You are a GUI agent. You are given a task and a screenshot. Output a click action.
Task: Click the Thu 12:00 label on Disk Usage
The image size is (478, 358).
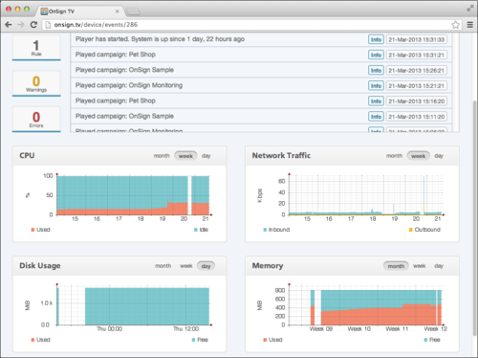pyautogui.click(x=186, y=329)
